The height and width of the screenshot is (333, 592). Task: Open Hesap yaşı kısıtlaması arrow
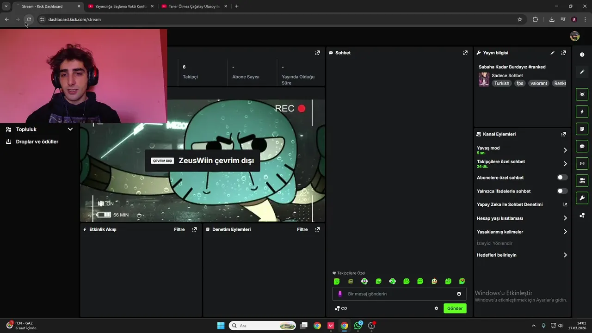pyautogui.click(x=565, y=218)
